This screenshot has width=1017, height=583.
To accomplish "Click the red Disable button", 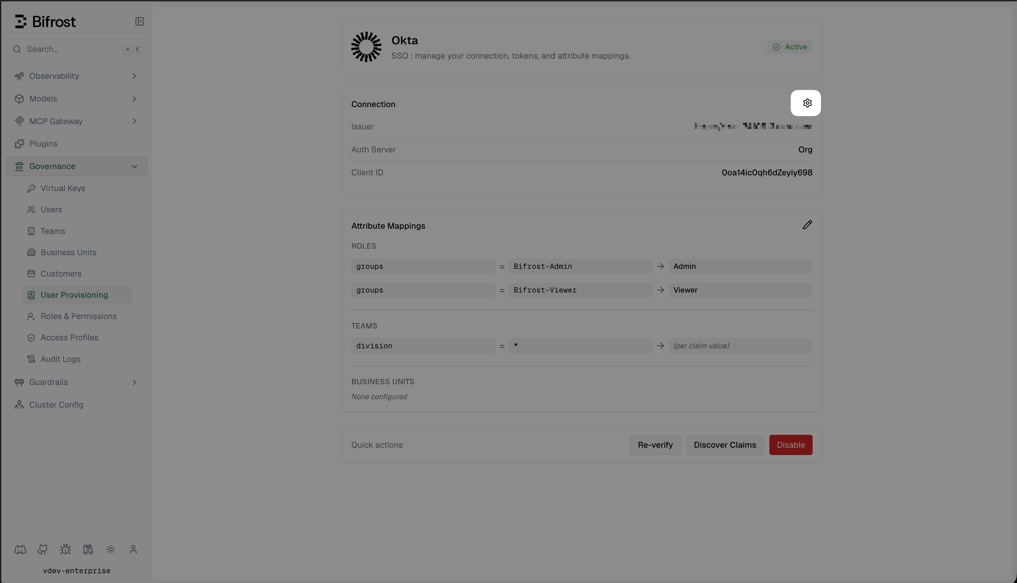I will (x=790, y=445).
